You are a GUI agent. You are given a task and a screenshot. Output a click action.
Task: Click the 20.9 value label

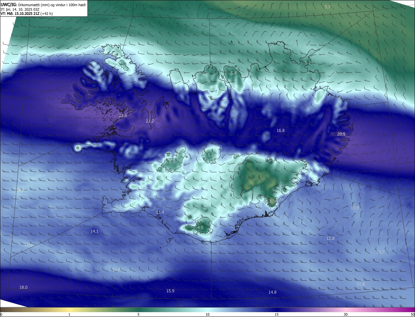341,134
